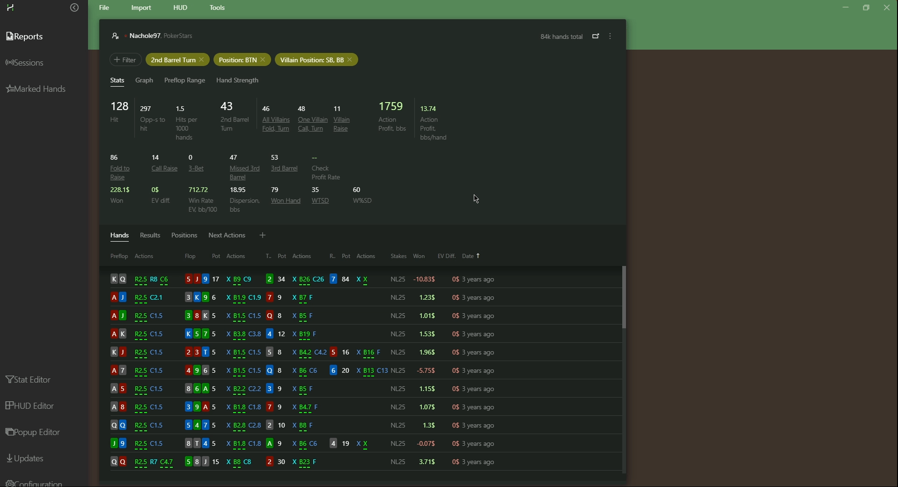Image resolution: width=898 pixels, height=487 pixels.
Task: Add a new tab with the plus icon
Action: point(263,236)
